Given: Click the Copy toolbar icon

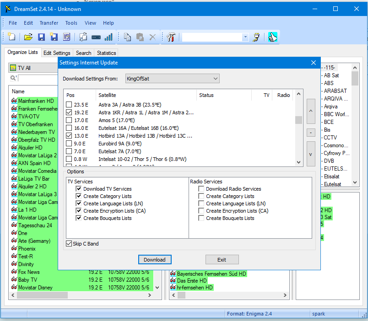Looking at the screenshot, I should click(127, 37).
